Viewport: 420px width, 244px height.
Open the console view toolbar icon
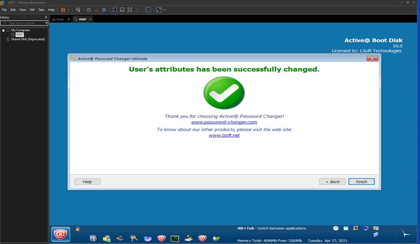(148, 10)
